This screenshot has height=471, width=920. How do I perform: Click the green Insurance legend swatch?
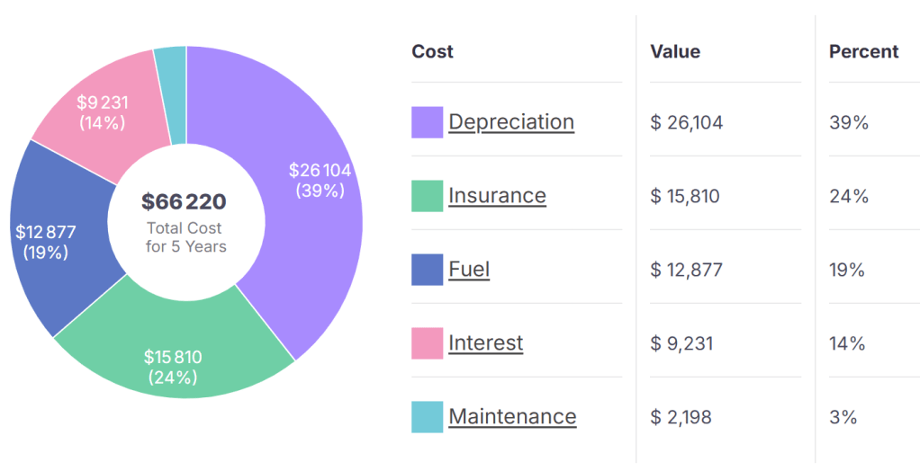click(427, 196)
